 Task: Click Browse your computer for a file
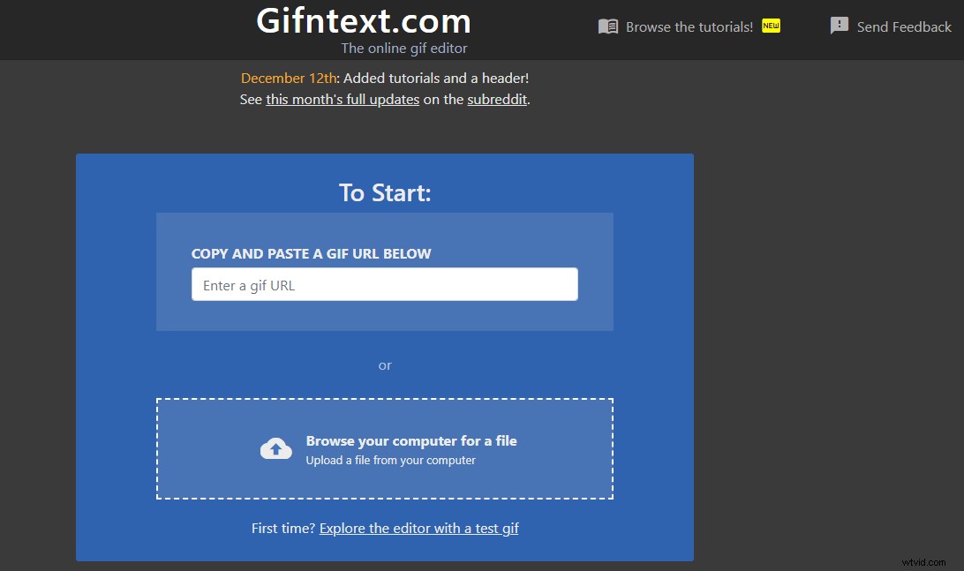coord(411,440)
